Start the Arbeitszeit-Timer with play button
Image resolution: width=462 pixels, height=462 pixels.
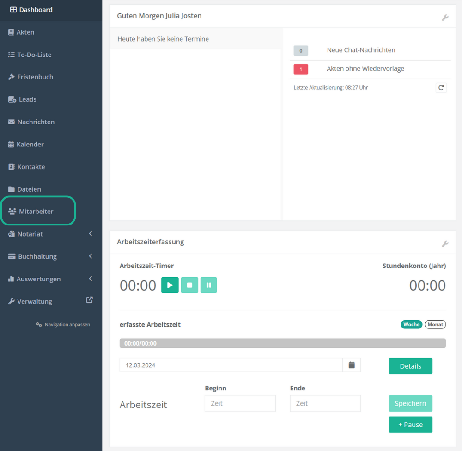(170, 286)
